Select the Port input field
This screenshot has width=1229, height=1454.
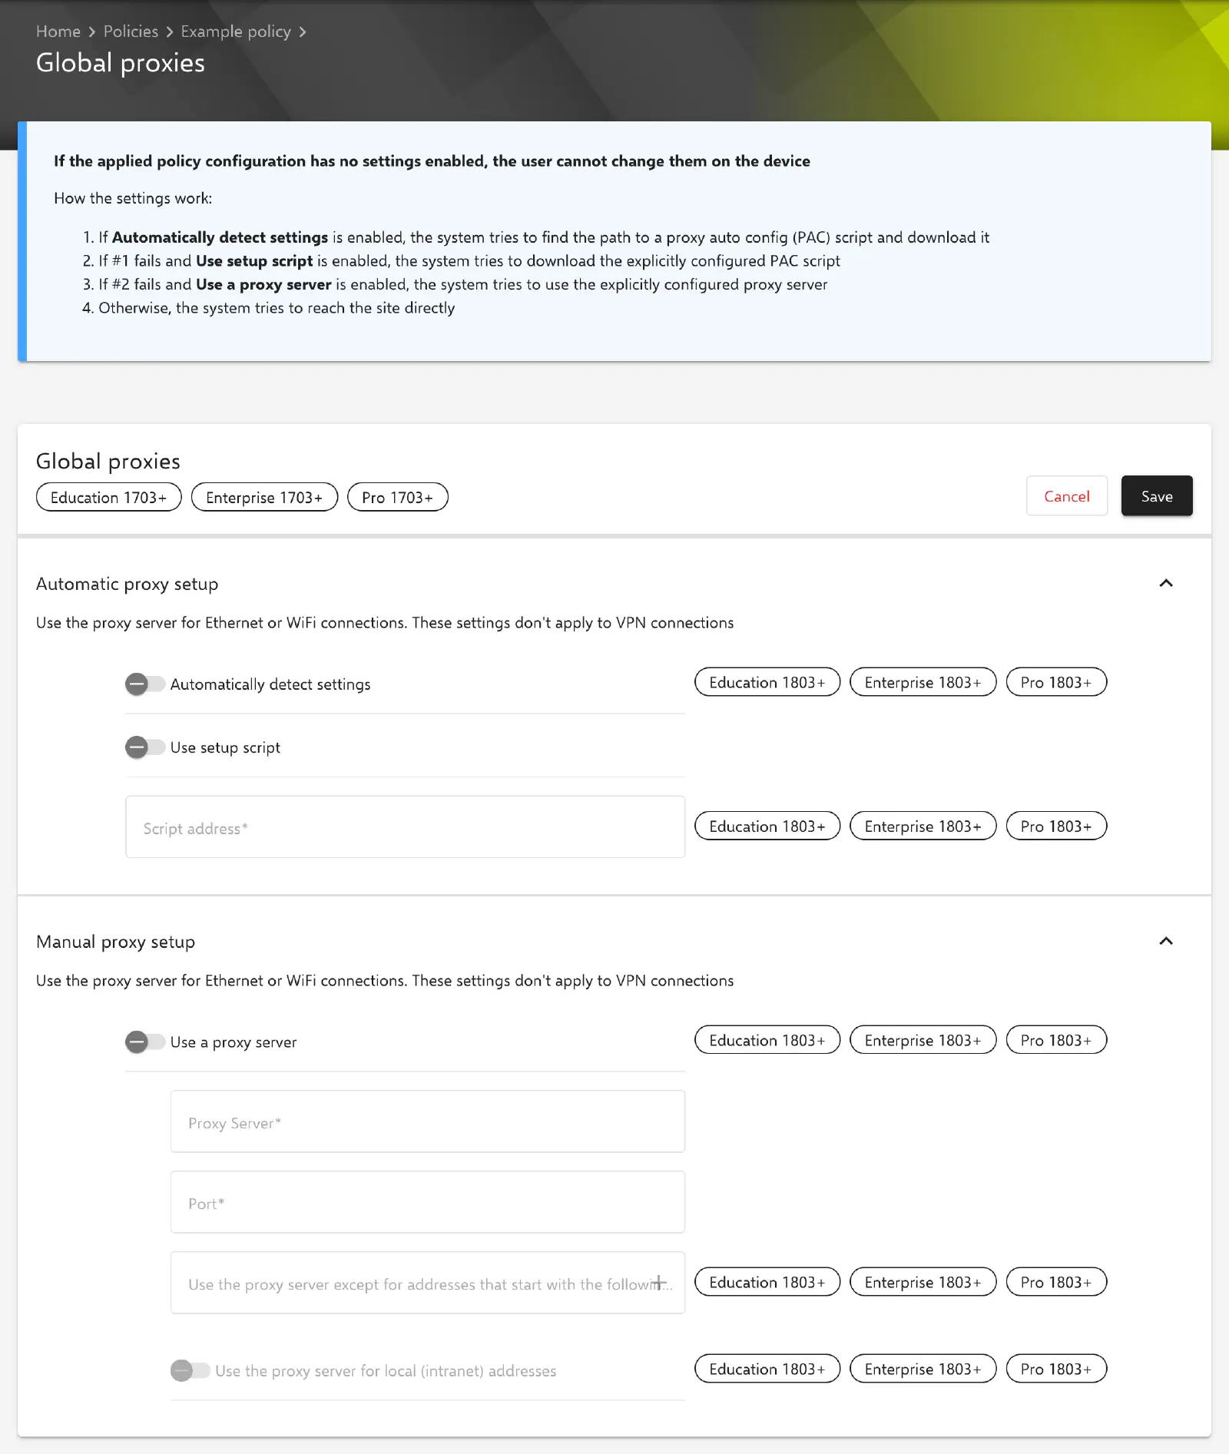point(428,1202)
